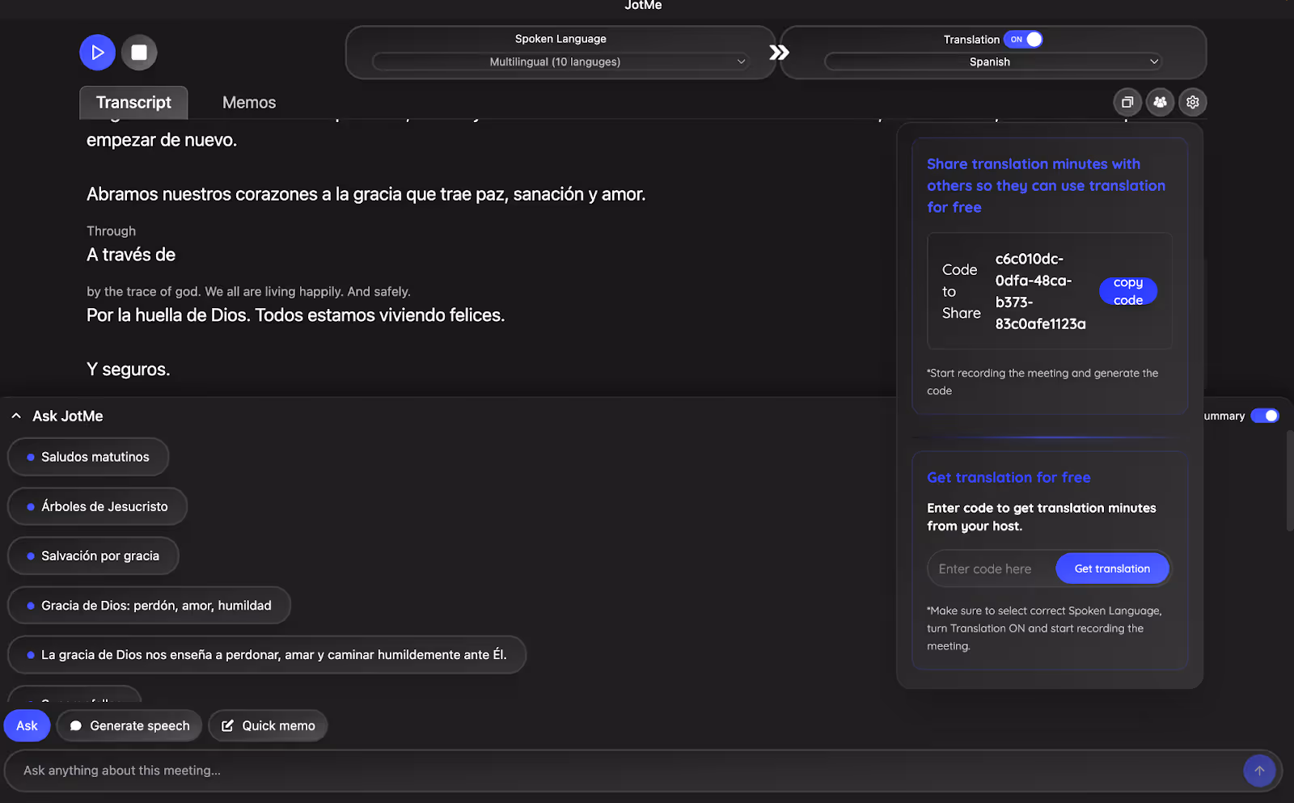Click Generate speech button
Viewport: 1294px width, 803px height.
[x=129, y=725]
